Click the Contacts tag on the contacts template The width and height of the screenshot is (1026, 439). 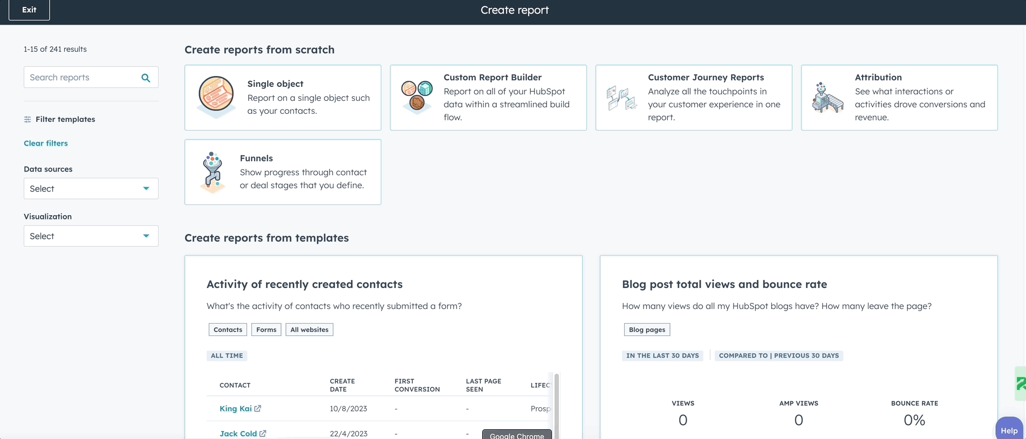(x=227, y=329)
